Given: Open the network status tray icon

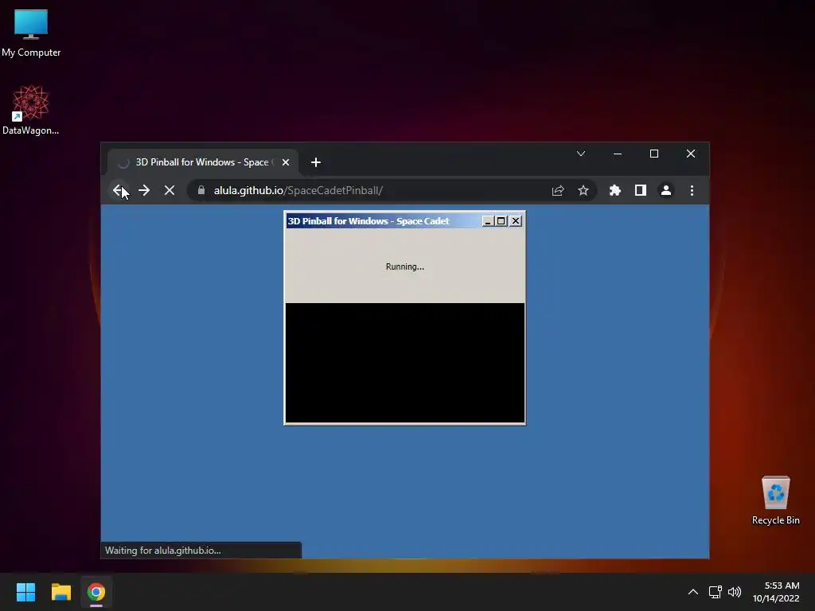Looking at the screenshot, I should 716,592.
